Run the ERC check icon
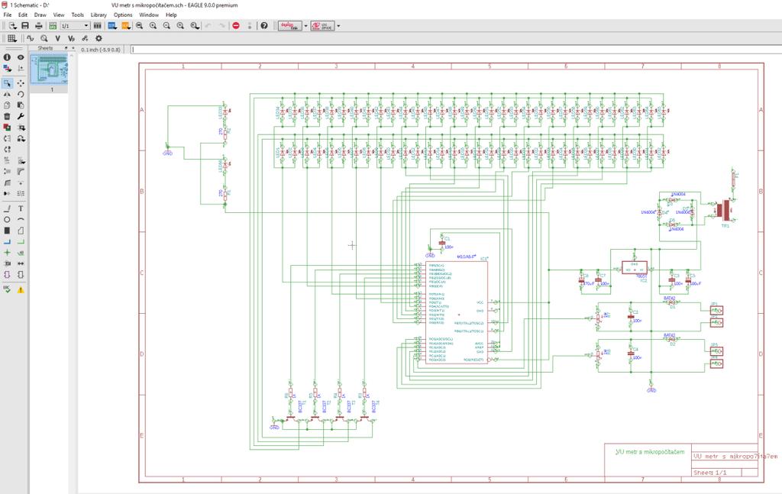 pyautogui.click(x=7, y=289)
